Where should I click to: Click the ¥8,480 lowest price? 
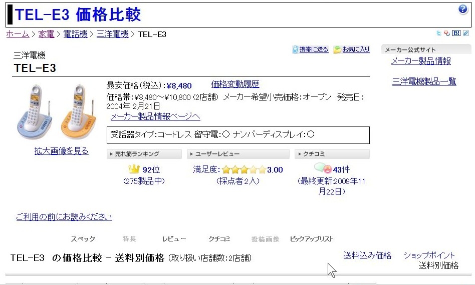pyautogui.click(x=179, y=86)
